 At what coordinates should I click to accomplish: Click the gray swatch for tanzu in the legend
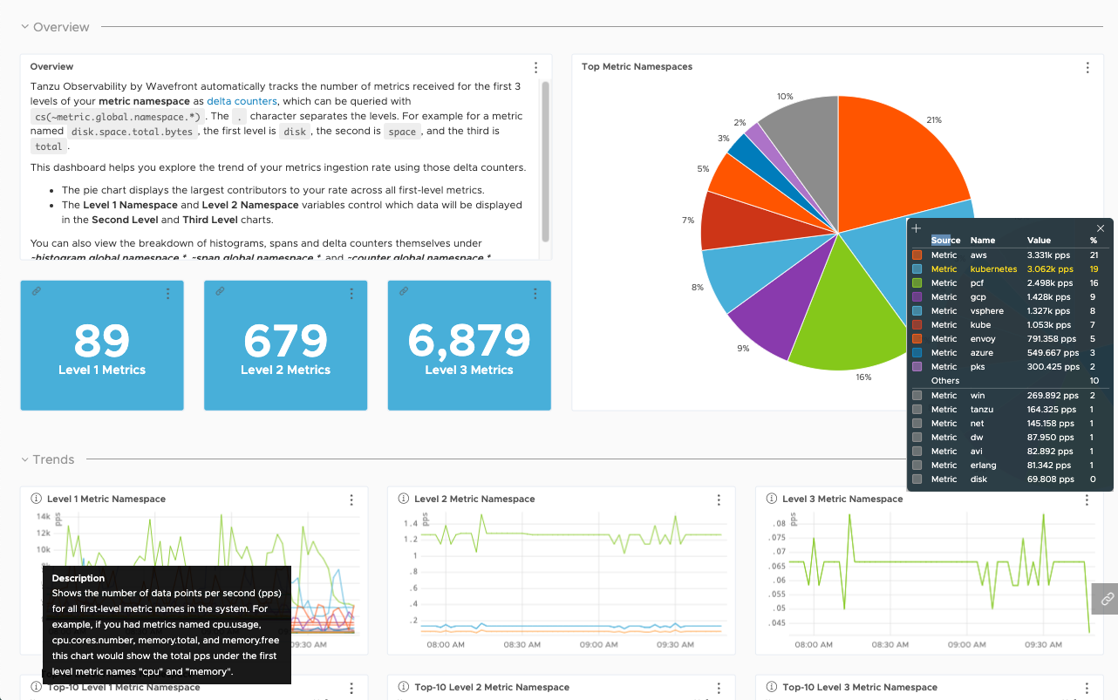[x=917, y=410]
